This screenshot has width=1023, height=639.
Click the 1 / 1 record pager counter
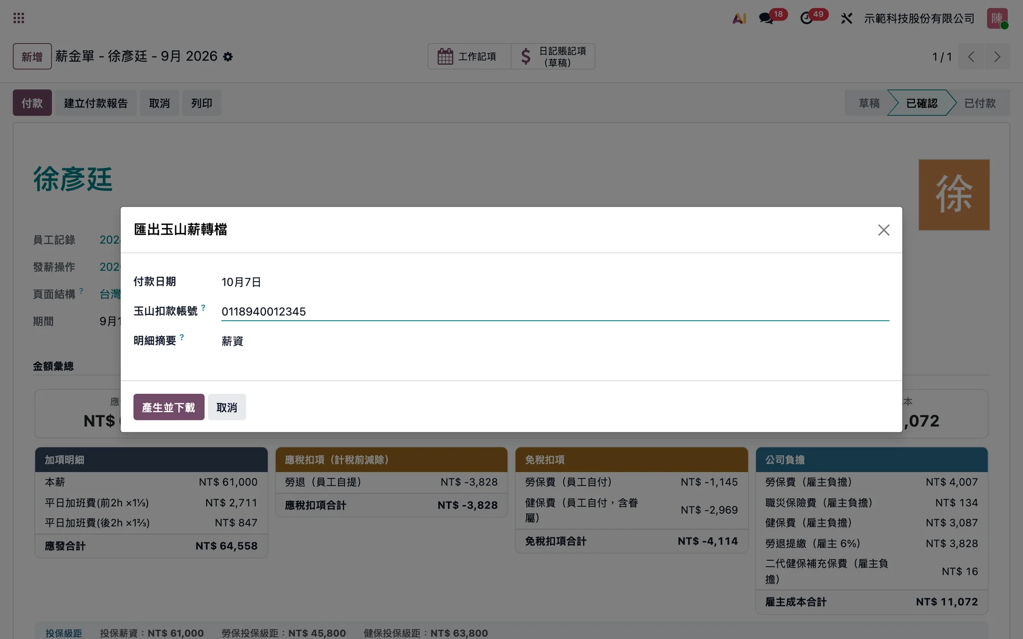[942, 56]
